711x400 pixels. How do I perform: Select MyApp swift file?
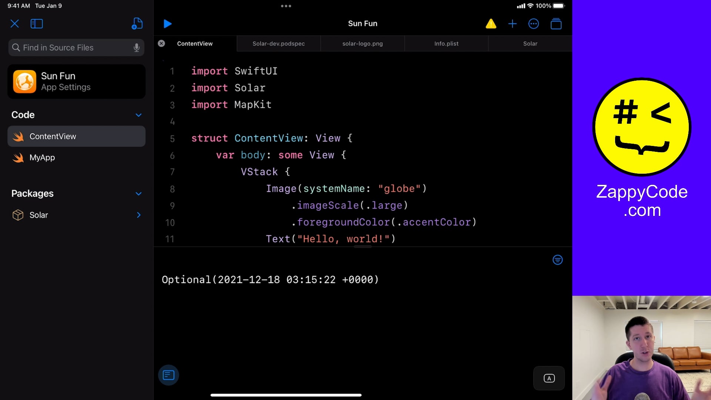pyautogui.click(x=76, y=157)
